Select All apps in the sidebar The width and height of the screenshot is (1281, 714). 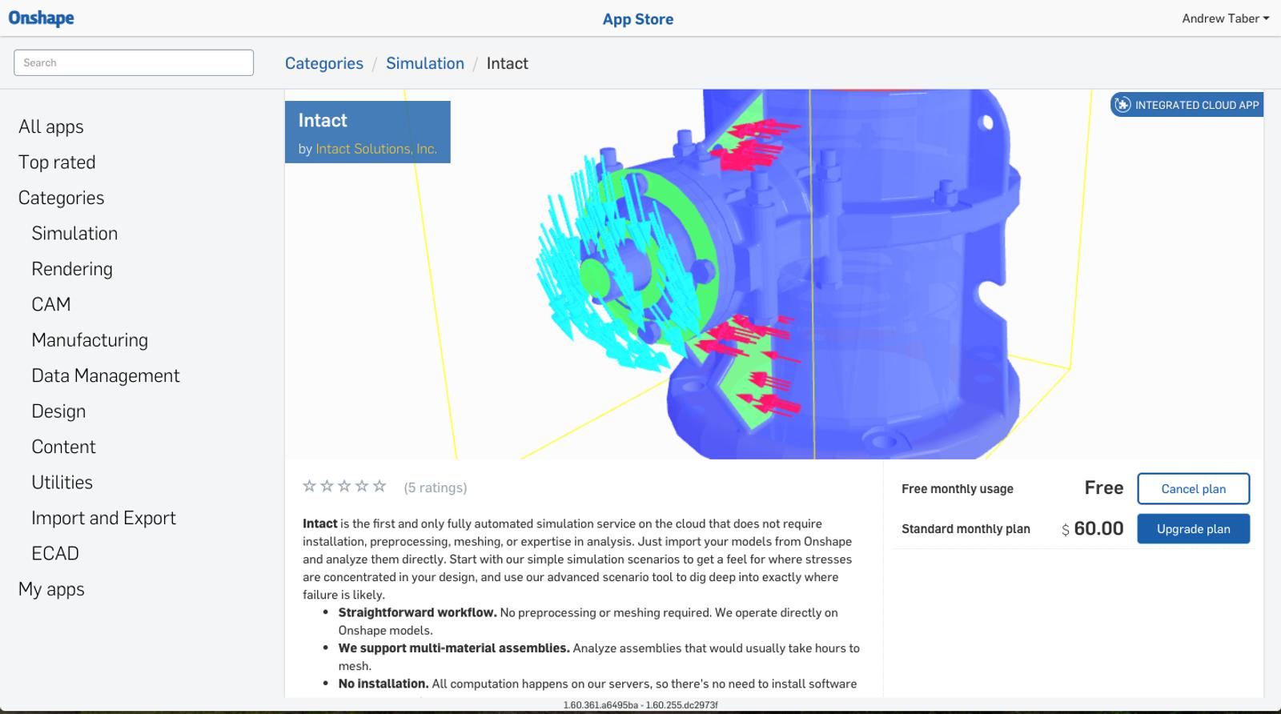click(x=51, y=126)
